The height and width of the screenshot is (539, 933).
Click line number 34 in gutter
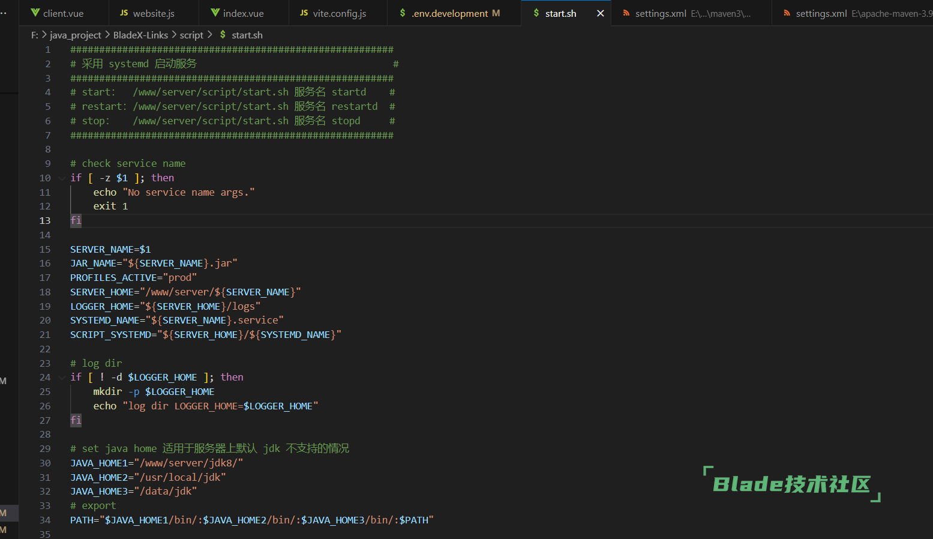click(x=45, y=520)
